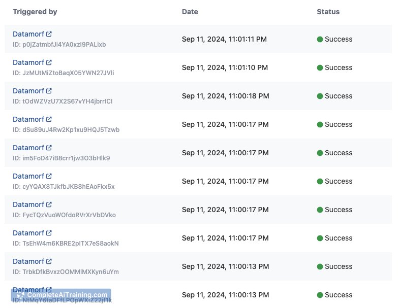Open external link icon for ID cyYQAX8TJkfbJKB8hEAoFkx5x
The width and height of the screenshot is (398, 308).
point(49,176)
